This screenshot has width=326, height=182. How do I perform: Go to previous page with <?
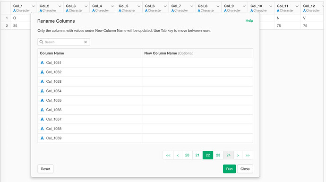(178, 155)
